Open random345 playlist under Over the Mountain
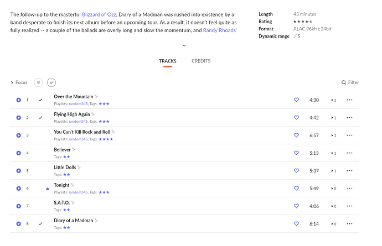 78,104
